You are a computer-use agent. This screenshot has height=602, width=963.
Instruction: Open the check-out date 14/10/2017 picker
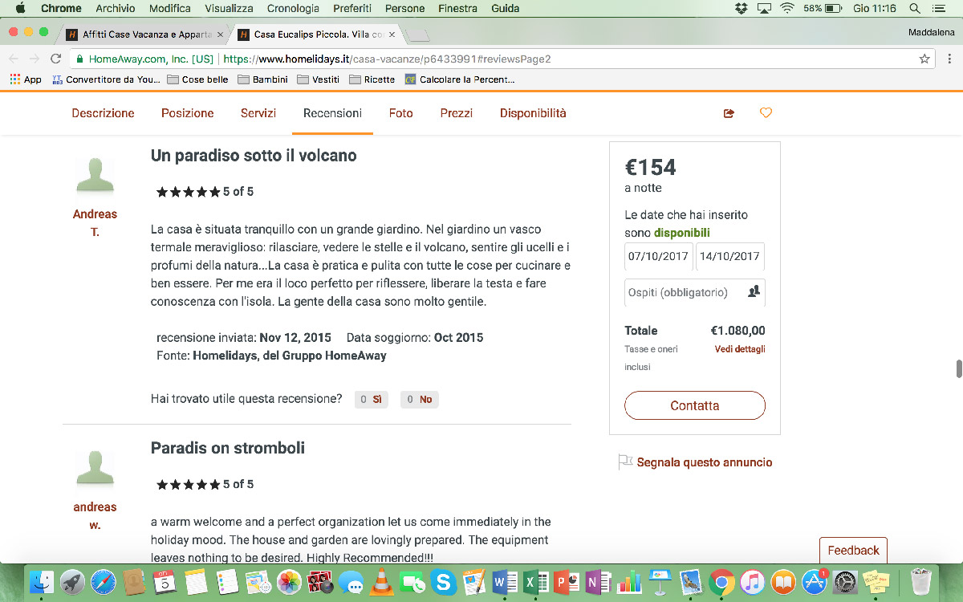pyautogui.click(x=729, y=256)
